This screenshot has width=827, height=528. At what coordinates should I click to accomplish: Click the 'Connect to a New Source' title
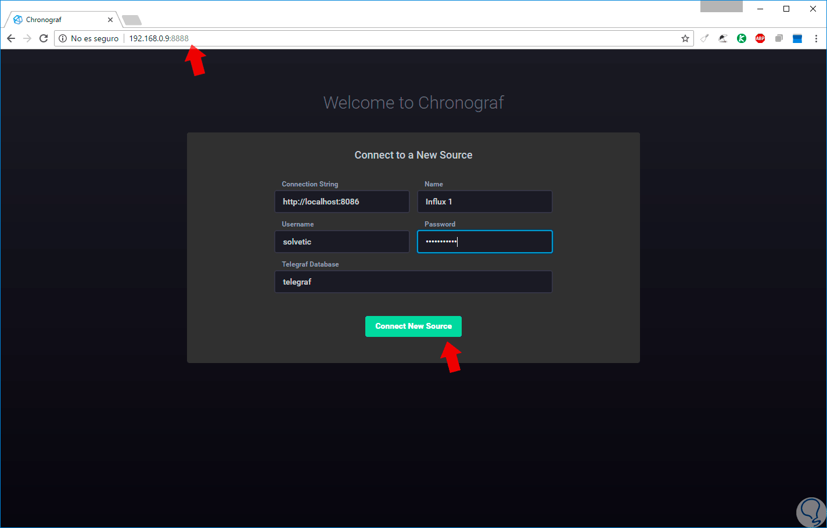(413, 155)
